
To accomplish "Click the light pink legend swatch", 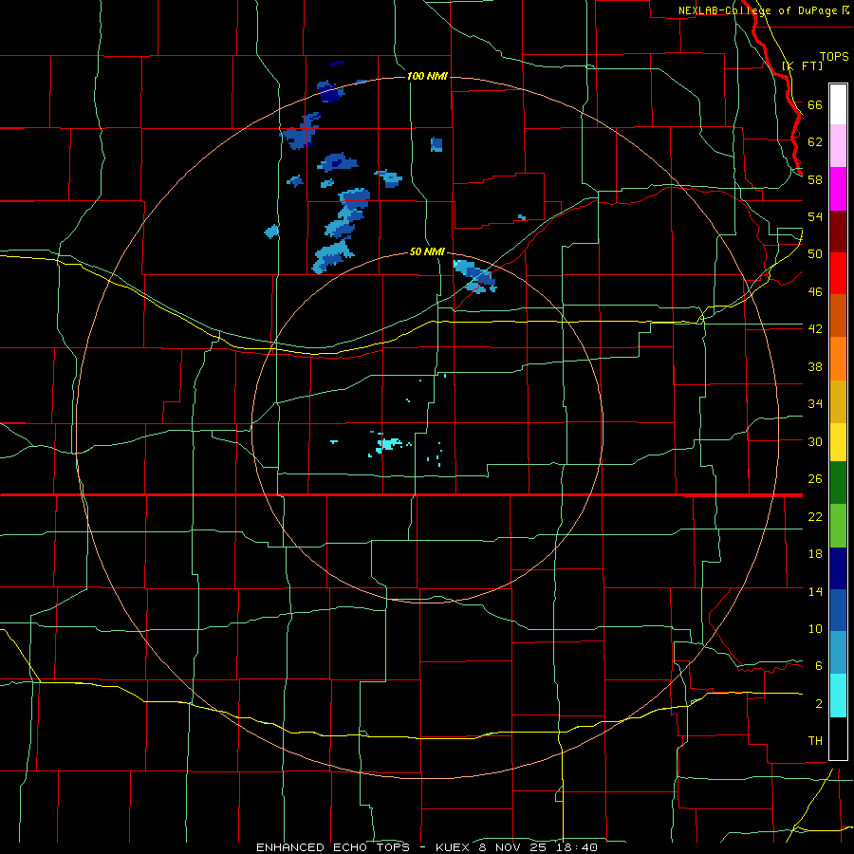I will (838, 145).
